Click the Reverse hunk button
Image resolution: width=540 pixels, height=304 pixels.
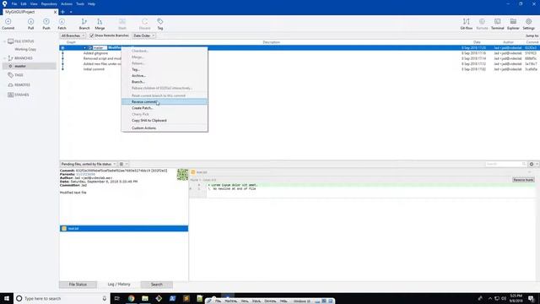click(523, 180)
